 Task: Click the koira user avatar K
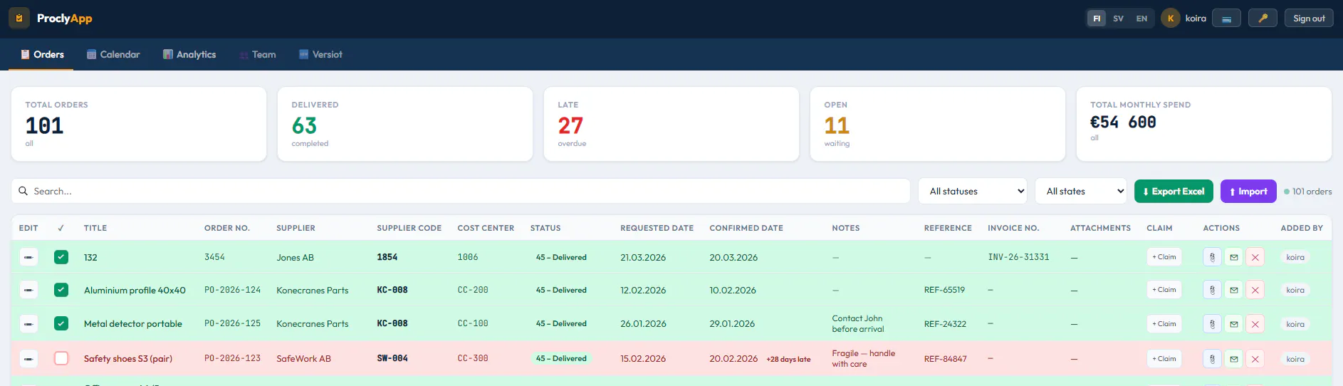[1170, 19]
